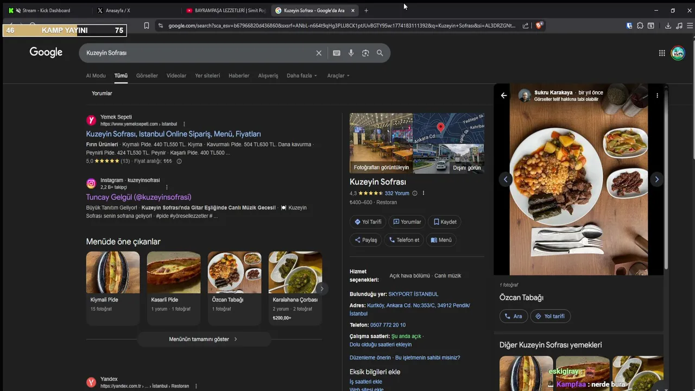Open the Google account avatar menu
Image resolution: width=695 pixels, height=391 pixels.
point(678,53)
